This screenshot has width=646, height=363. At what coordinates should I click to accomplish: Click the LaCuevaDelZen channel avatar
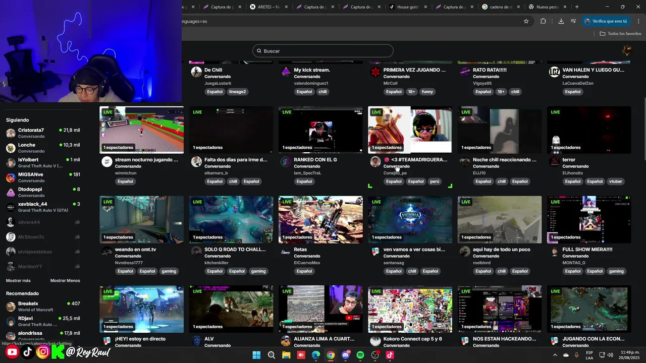tap(554, 72)
